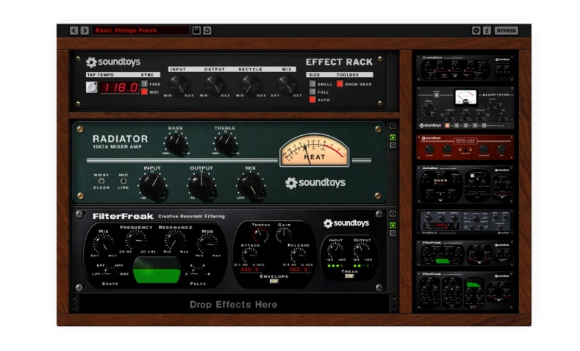Solo the FilterFreak module with S button
This screenshot has width=580, height=351.
[393, 233]
